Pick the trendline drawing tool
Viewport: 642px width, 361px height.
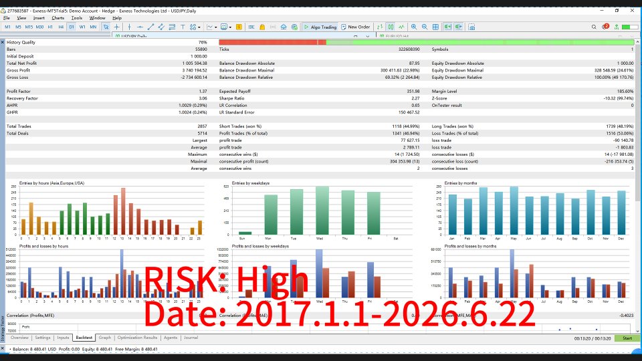click(150, 27)
